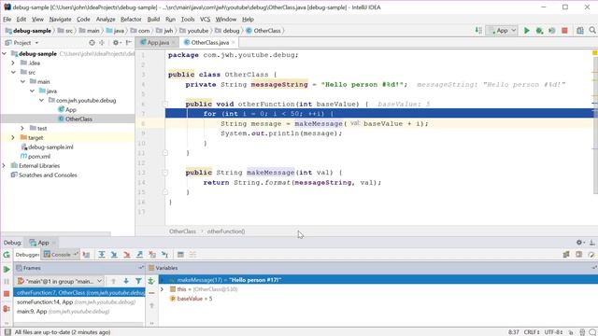Click youtube breadcrumb in navigation bar

pyautogui.click(x=197, y=31)
